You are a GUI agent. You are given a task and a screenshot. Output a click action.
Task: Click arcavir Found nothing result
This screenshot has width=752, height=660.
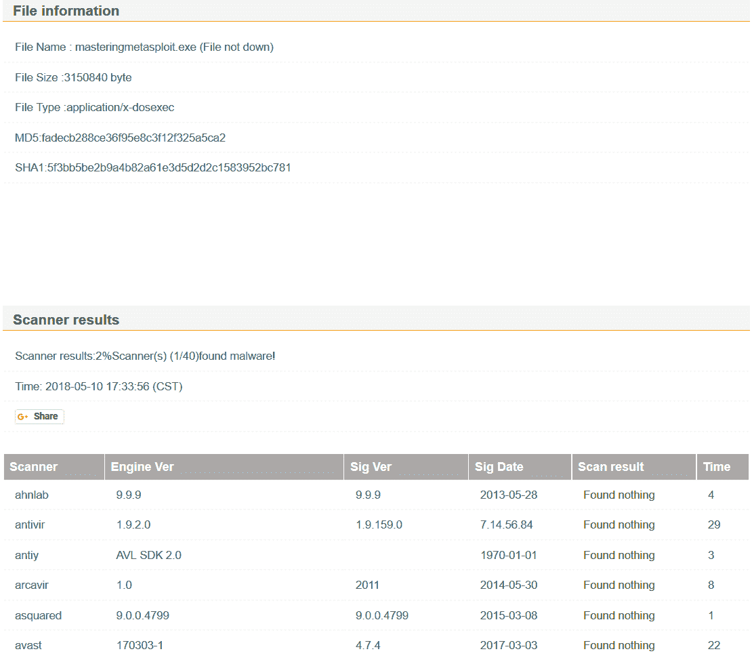pyautogui.click(x=619, y=585)
